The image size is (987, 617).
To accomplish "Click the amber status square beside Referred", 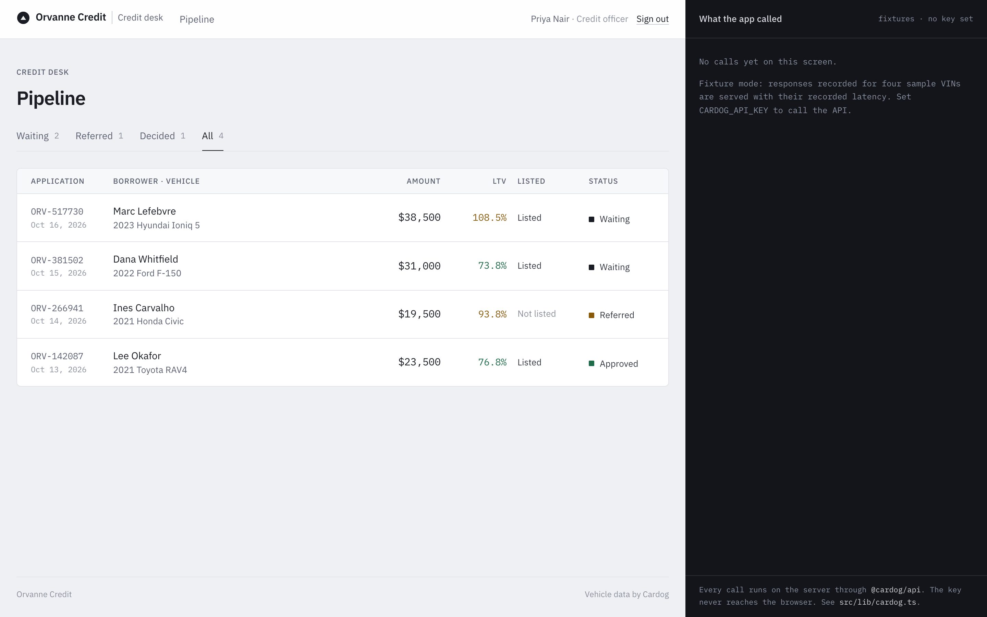I will coord(592,315).
